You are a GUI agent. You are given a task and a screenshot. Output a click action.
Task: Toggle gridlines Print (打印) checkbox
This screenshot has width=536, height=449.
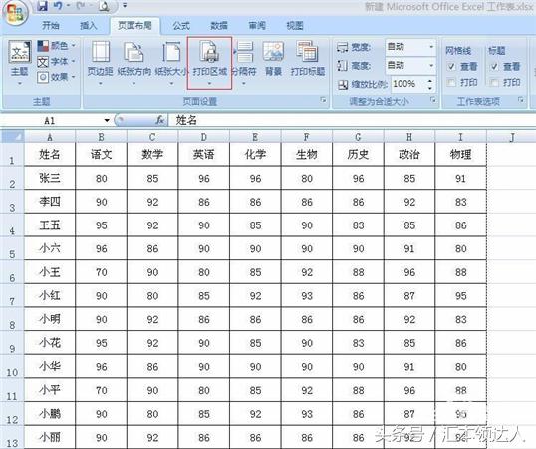[451, 82]
